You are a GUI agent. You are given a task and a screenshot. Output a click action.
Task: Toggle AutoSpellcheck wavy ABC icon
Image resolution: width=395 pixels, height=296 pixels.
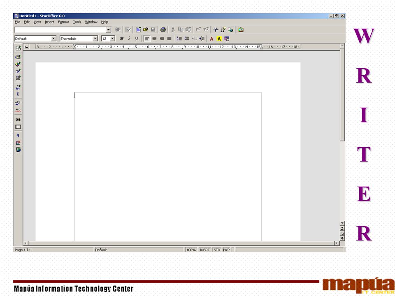(x=18, y=110)
